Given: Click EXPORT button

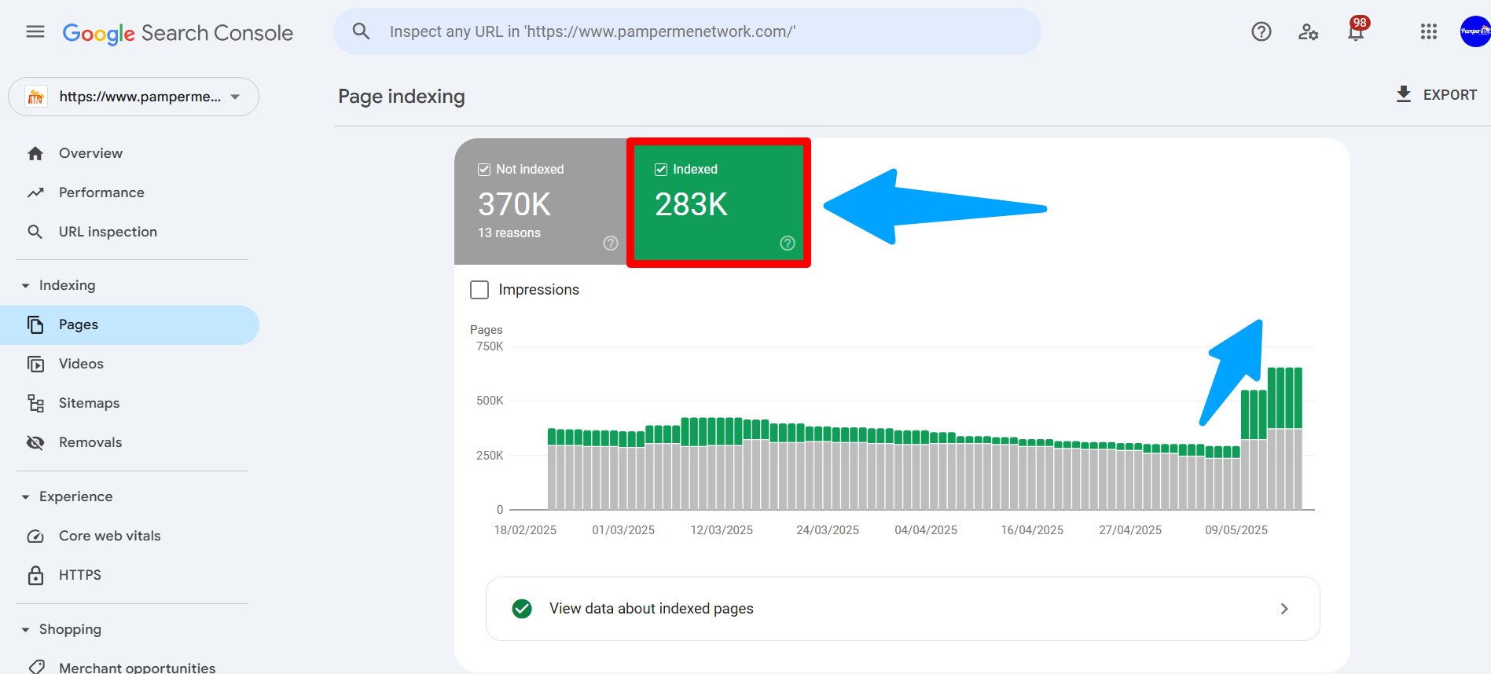Looking at the screenshot, I should tap(1437, 95).
